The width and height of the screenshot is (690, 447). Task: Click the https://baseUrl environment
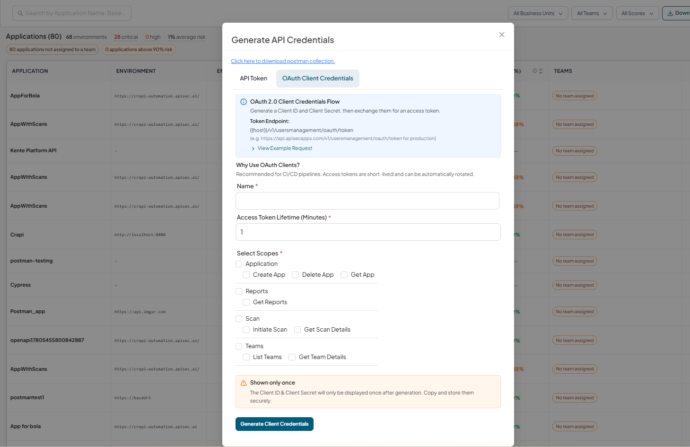[132, 398]
